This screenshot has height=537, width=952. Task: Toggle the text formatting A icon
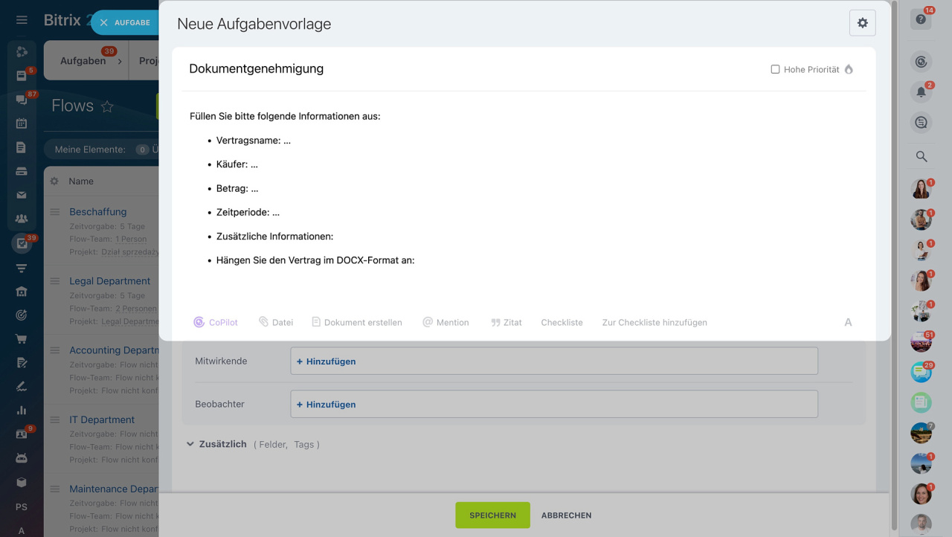pos(848,322)
